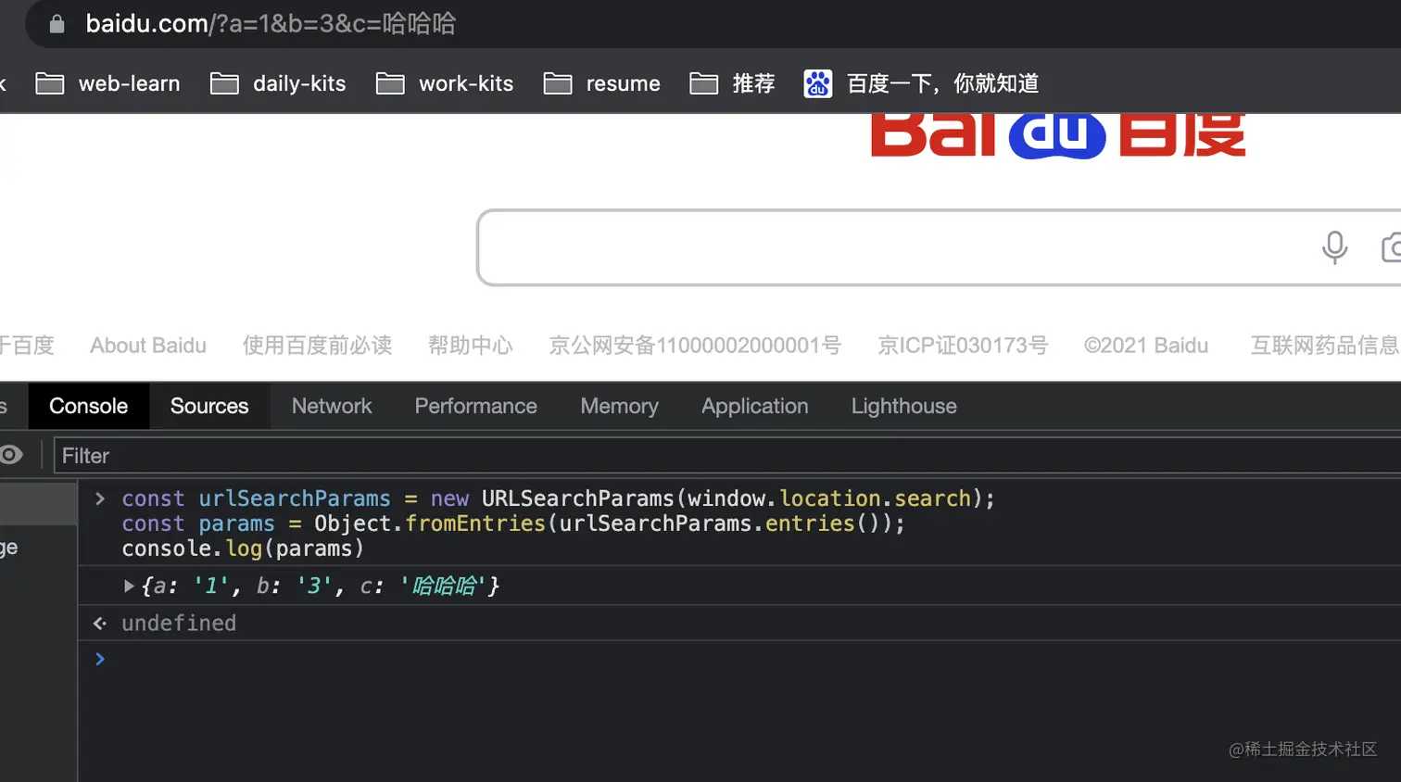Image resolution: width=1401 pixels, height=782 pixels.
Task: Click the Baidu logo
Action: (x=1058, y=136)
